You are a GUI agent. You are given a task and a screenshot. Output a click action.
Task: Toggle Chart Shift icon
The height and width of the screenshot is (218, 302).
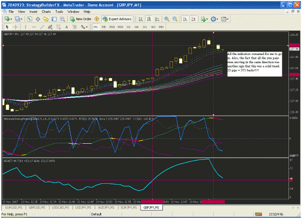(x=193, y=19)
